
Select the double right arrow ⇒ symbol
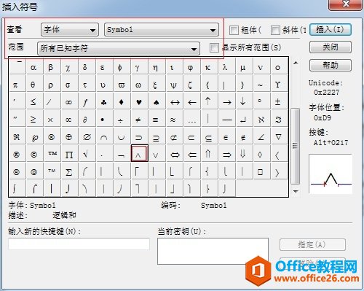[227, 155]
